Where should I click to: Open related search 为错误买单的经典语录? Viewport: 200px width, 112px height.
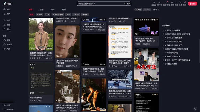[173, 38]
